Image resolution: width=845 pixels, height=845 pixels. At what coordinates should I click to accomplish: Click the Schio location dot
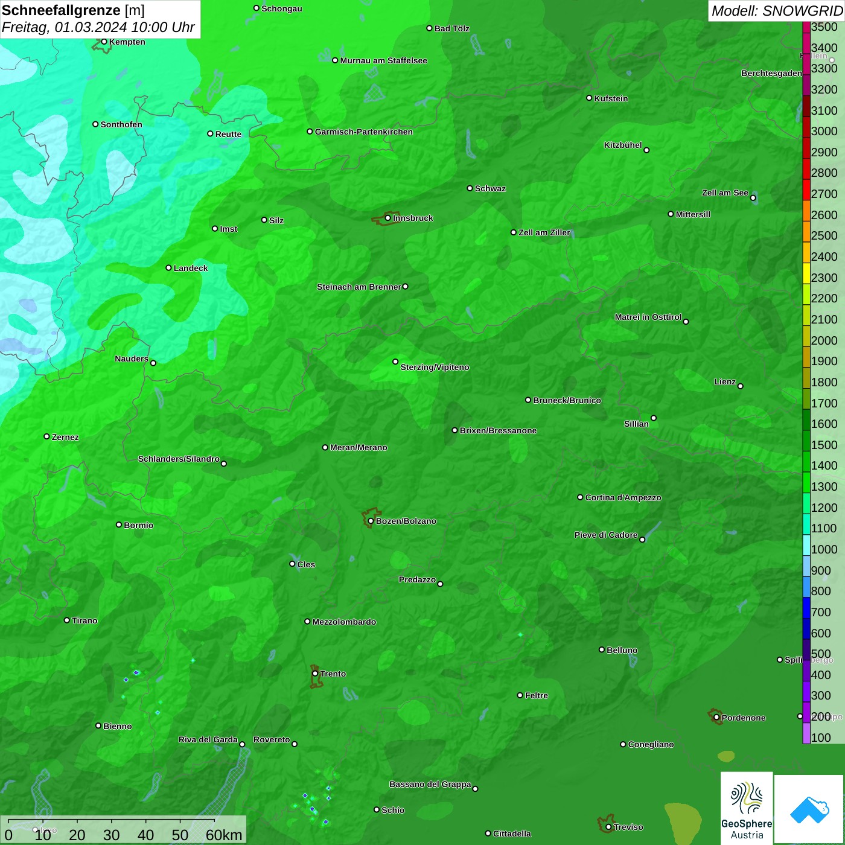377,810
